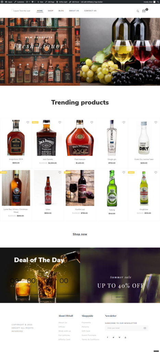Toggle wishlist heart on Dingle gin
This screenshot has width=160, height=352.
pyautogui.click(x=124, y=122)
